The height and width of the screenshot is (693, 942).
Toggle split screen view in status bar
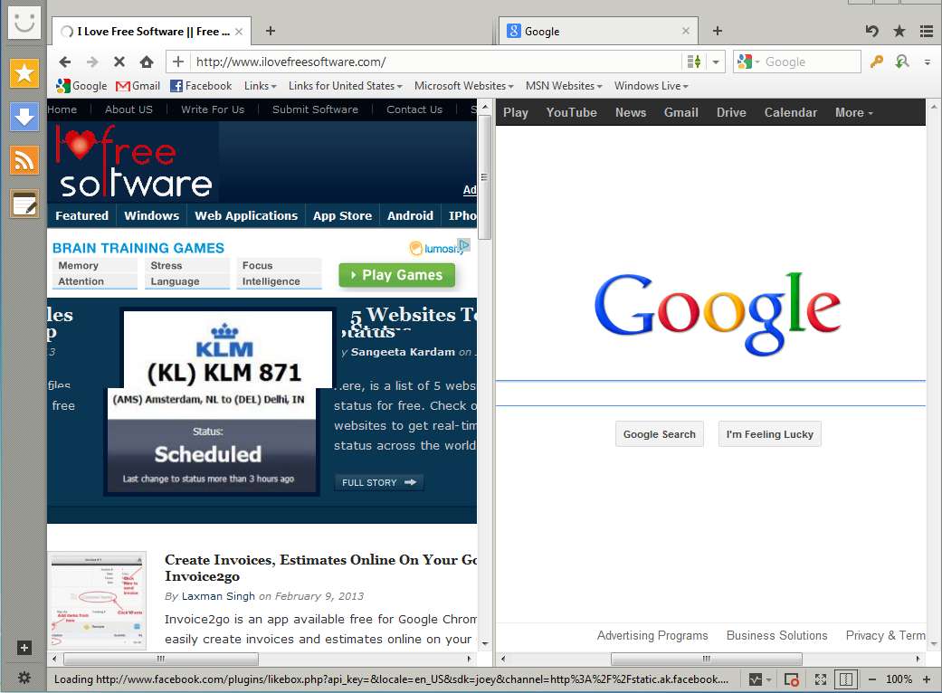846,679
